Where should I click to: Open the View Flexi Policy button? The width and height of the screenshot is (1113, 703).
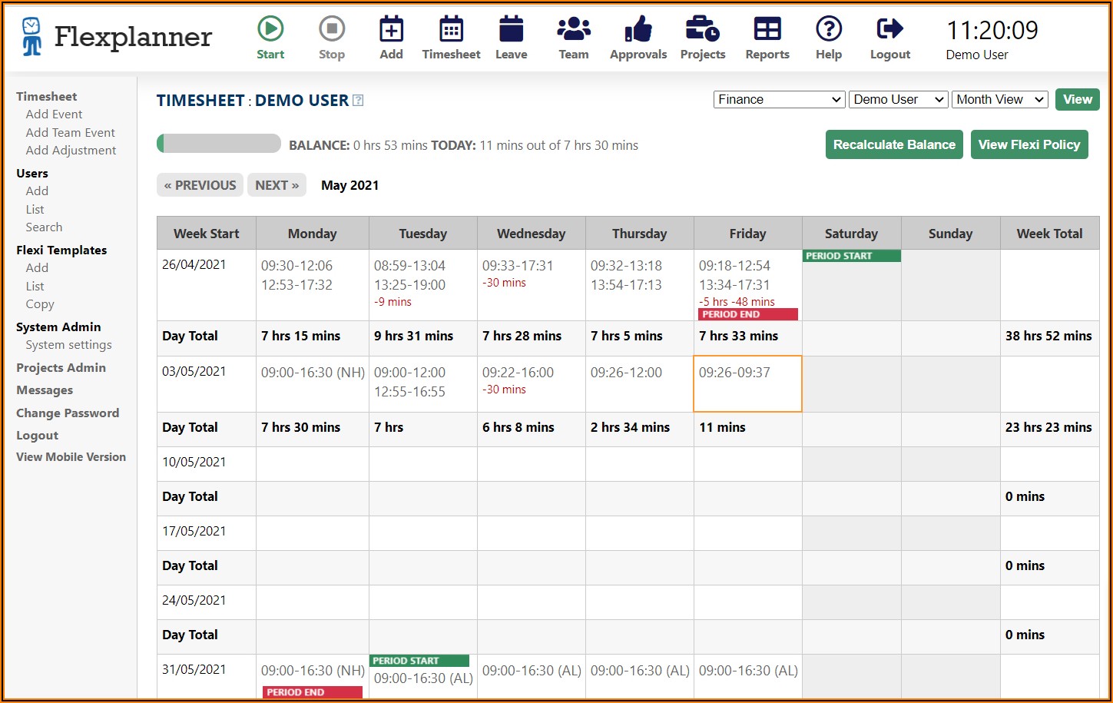coord(1029,144)
